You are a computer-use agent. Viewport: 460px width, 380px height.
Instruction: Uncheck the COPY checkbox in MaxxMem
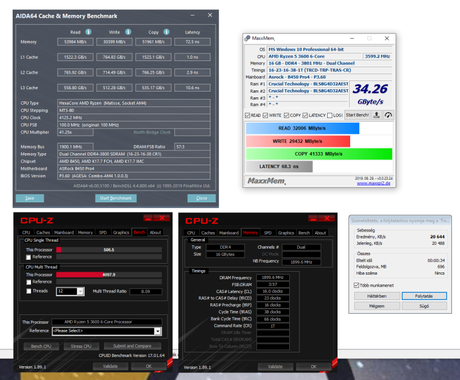[x=286, y=115]
